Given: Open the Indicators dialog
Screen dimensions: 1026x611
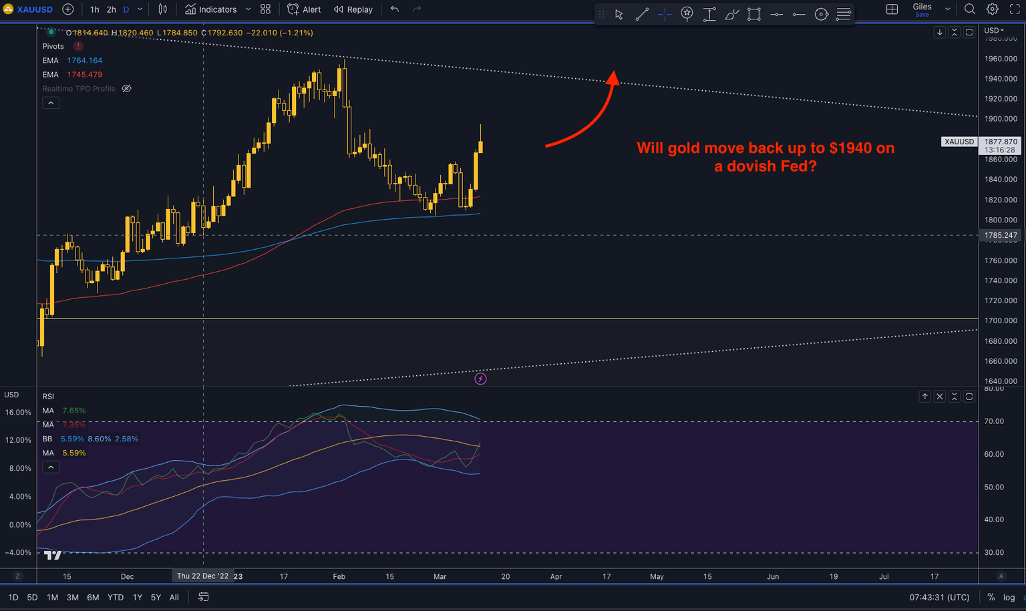Looking at the screenshot, I should click(x=211, y=9).
